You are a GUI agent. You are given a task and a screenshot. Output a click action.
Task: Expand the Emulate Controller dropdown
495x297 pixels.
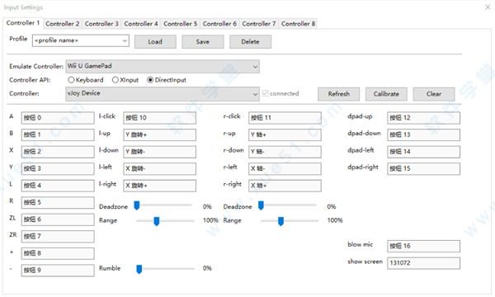point(163,66)
